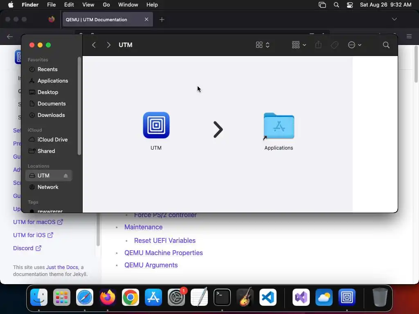Open the Edit menu
Screen dimensions: 419x314
pos(69,5)
